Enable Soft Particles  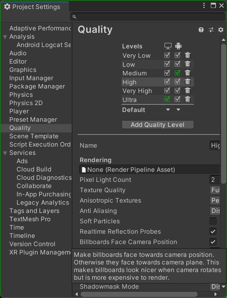(213, 221)
